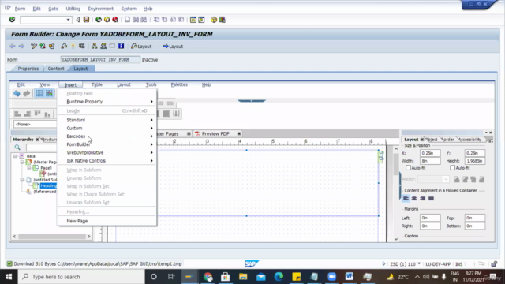Image resolution: width=505 pixels, height=284 pixels.
Task: Click the red Cancel icon
Action: (115, 20)
